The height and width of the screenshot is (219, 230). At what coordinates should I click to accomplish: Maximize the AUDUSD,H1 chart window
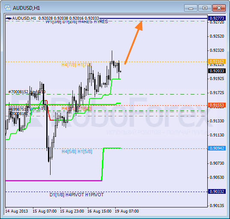point(205,8)
